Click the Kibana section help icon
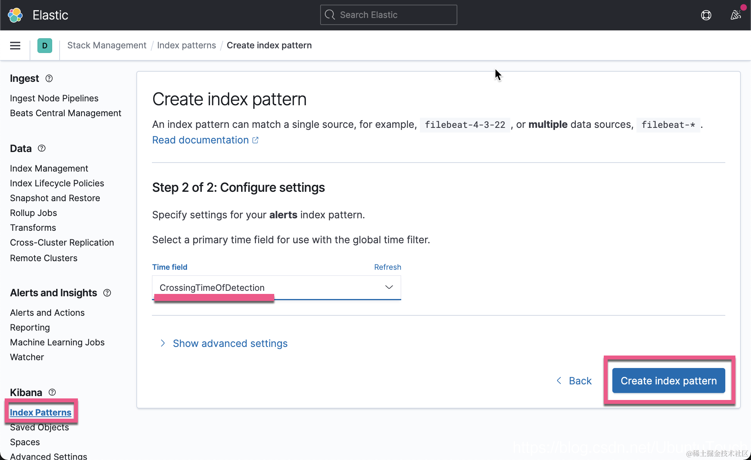The height and width of the screenshot is (460, 751). pyautogui.click(x=52, y=392)
